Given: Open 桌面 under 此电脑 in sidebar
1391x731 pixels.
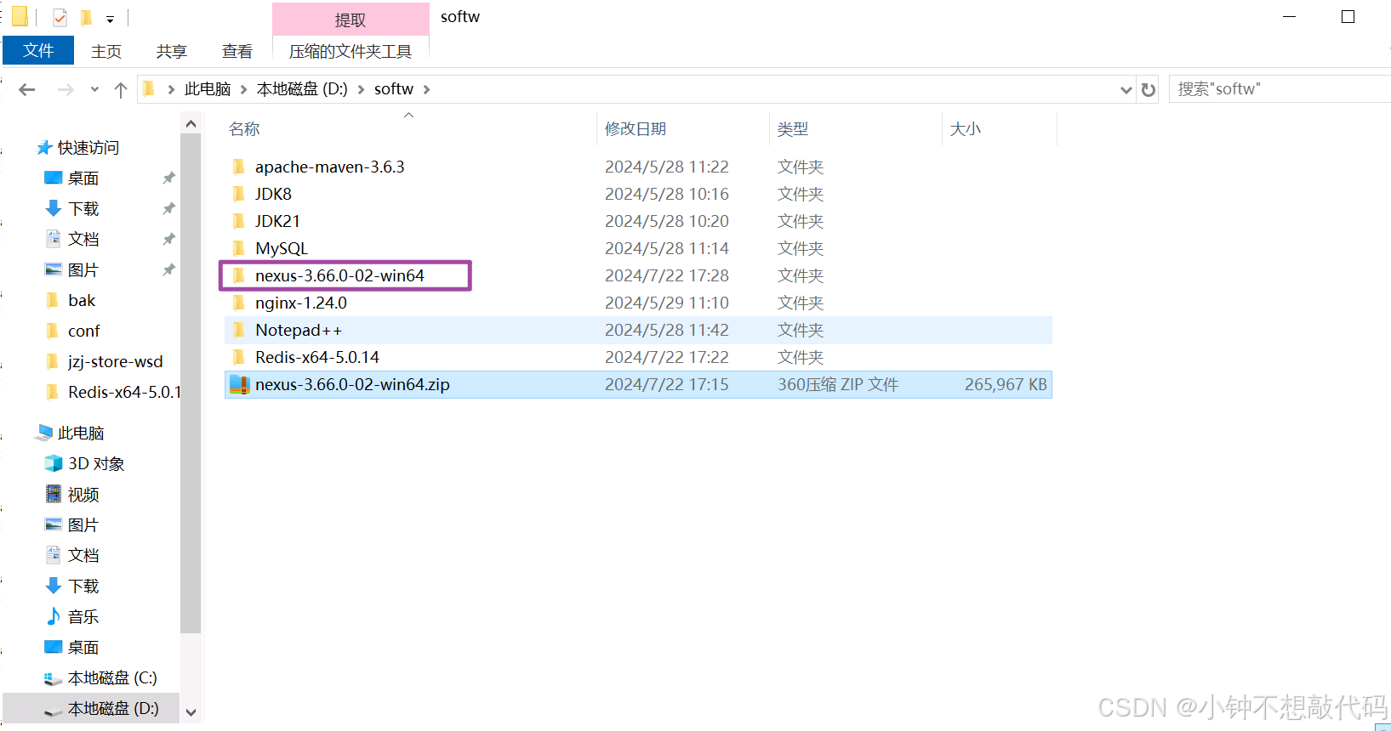Looking at the screenshot, I should click(x=83, y=648).
